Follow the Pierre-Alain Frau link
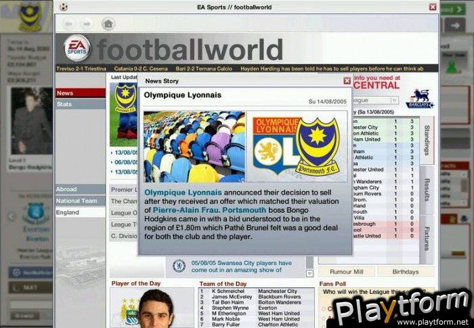 186,210
